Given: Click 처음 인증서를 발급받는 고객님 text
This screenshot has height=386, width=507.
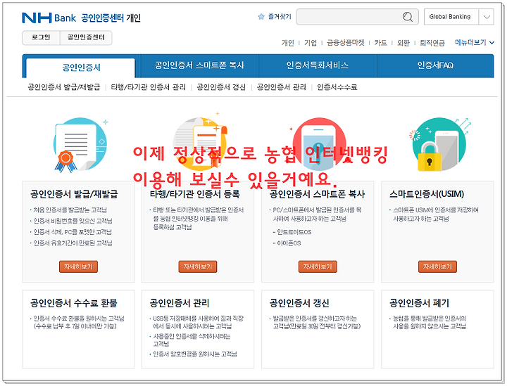Looking at the screenshot, I should click(70, 210).
